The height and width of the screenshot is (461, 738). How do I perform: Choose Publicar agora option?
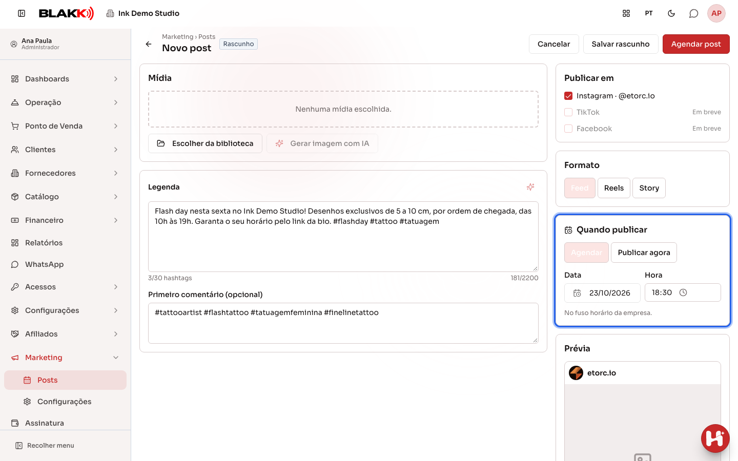coord(644,253)
